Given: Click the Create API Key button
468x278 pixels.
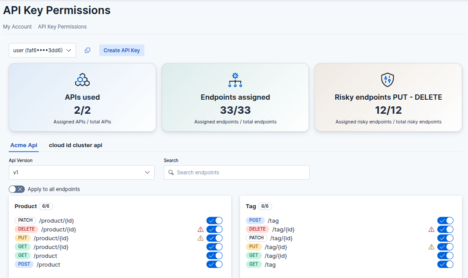Looking at the screenshot, I should pos(122,51).
